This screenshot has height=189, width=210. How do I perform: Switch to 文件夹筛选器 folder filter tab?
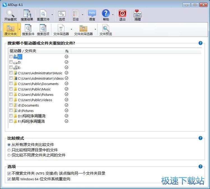[x=83, y=30]
